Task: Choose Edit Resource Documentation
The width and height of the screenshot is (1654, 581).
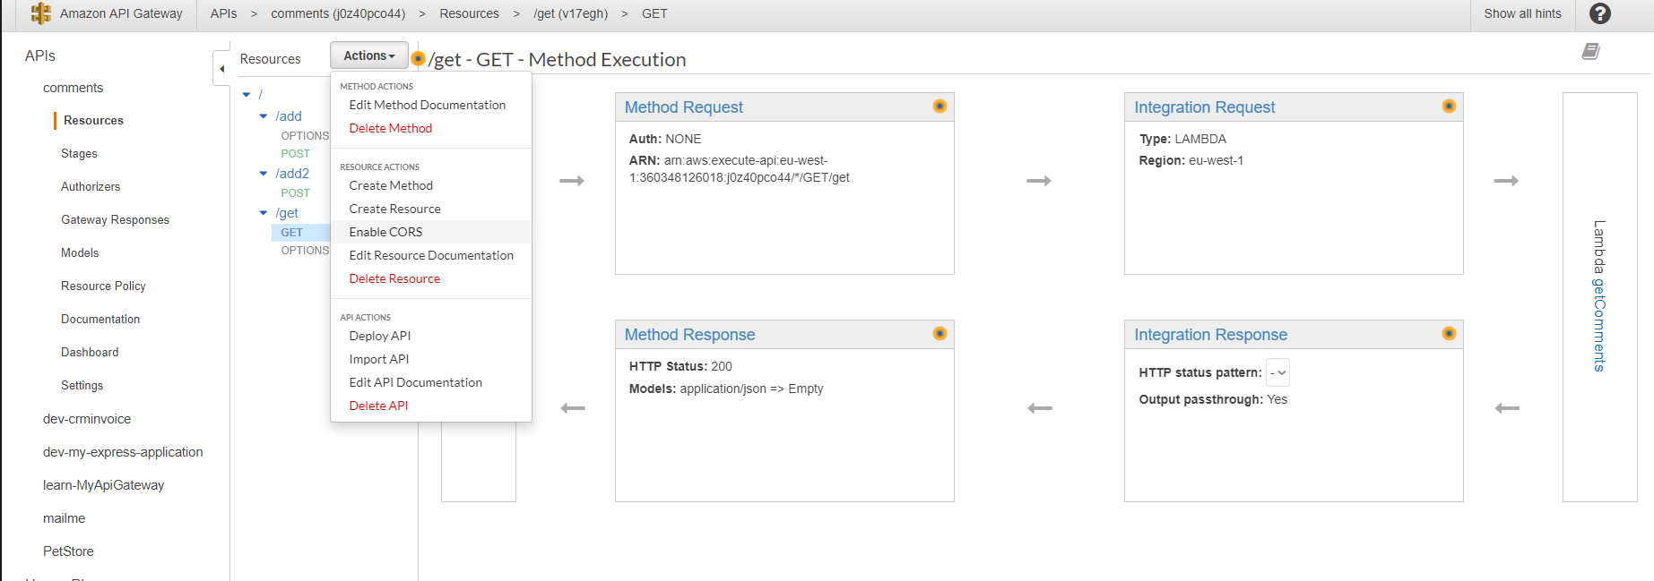Action: coord(431,255)
